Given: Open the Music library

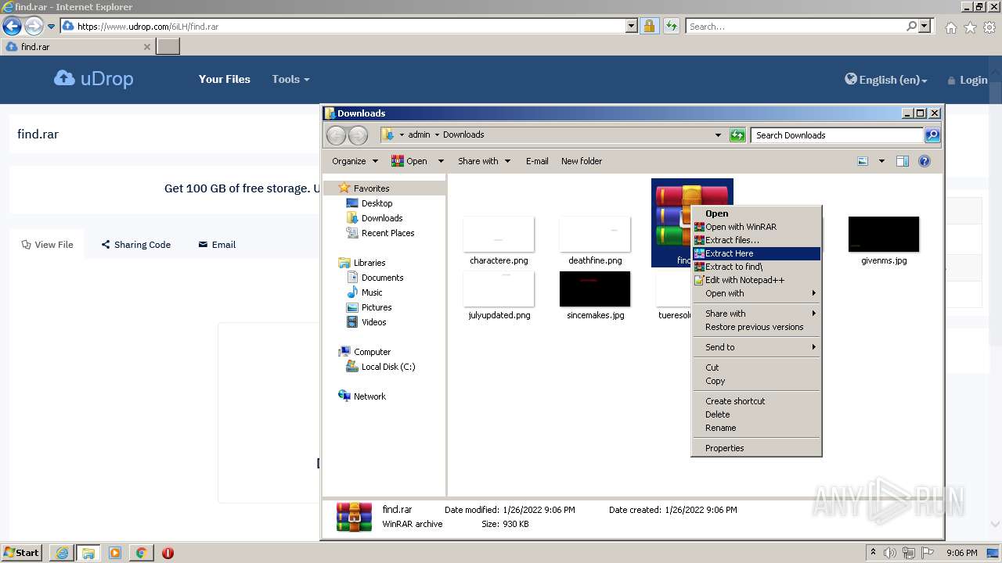Looking at the screenshot, I should click(x=371, y=292).
